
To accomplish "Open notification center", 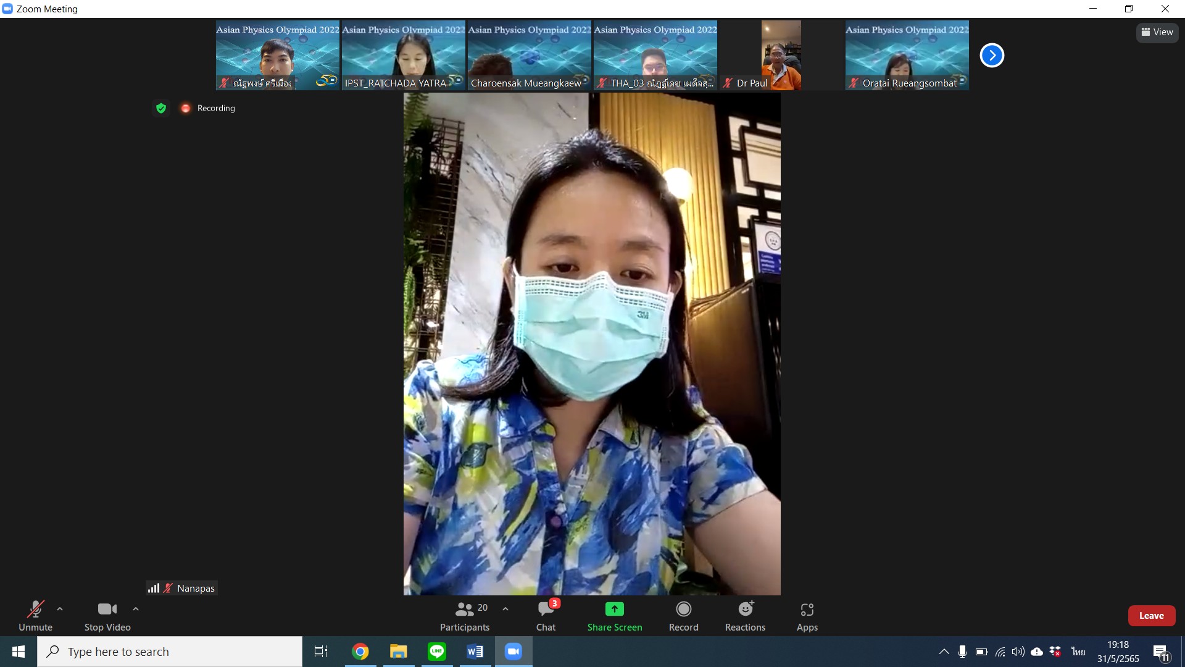I will tap(1161, 652).
